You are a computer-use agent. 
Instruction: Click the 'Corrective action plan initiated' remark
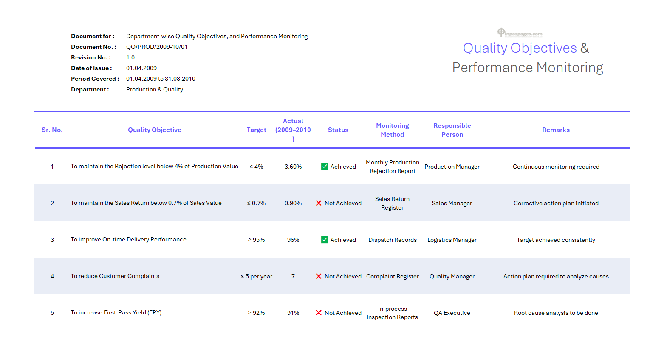(x=556, y=203)
